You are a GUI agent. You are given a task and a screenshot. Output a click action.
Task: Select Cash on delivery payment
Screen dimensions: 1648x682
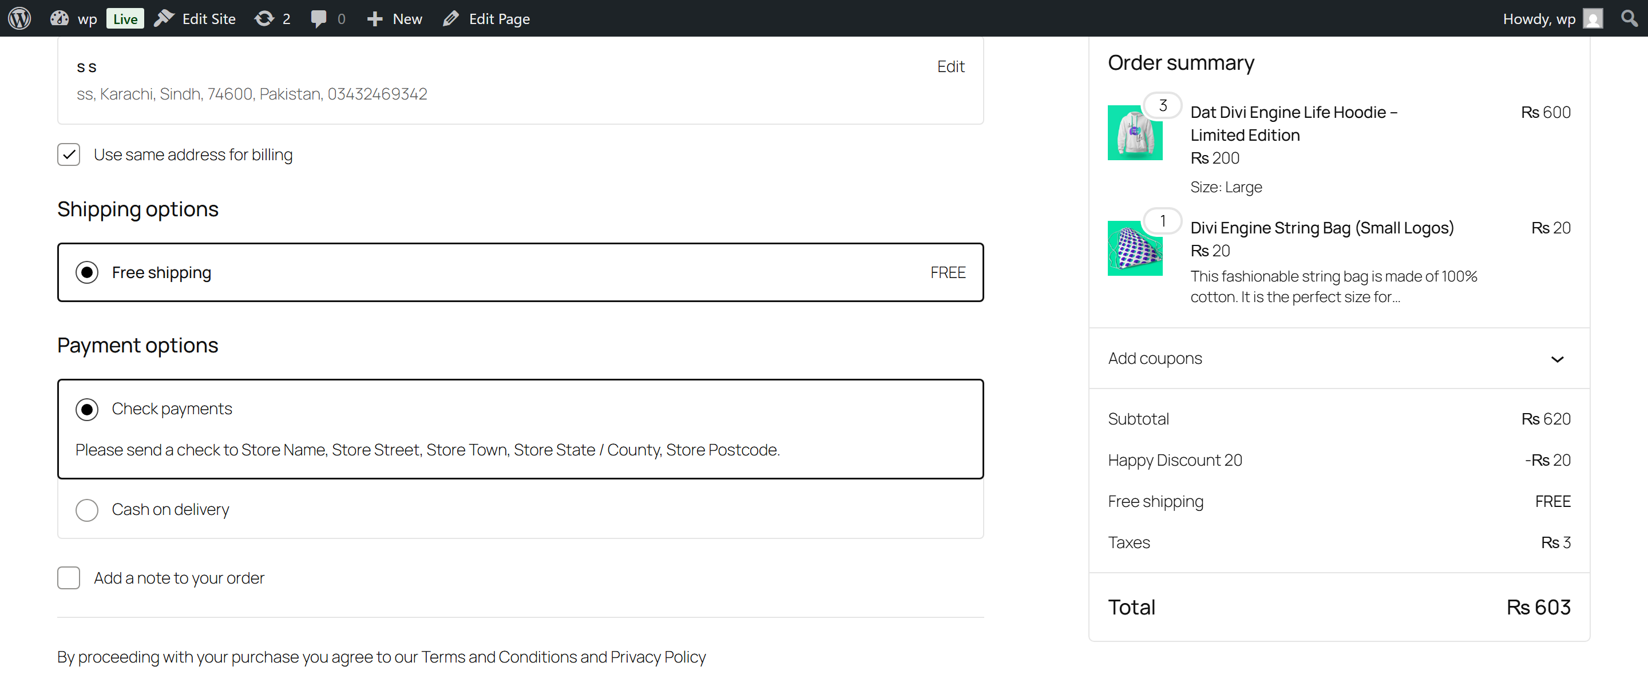(x=87, y=510)
